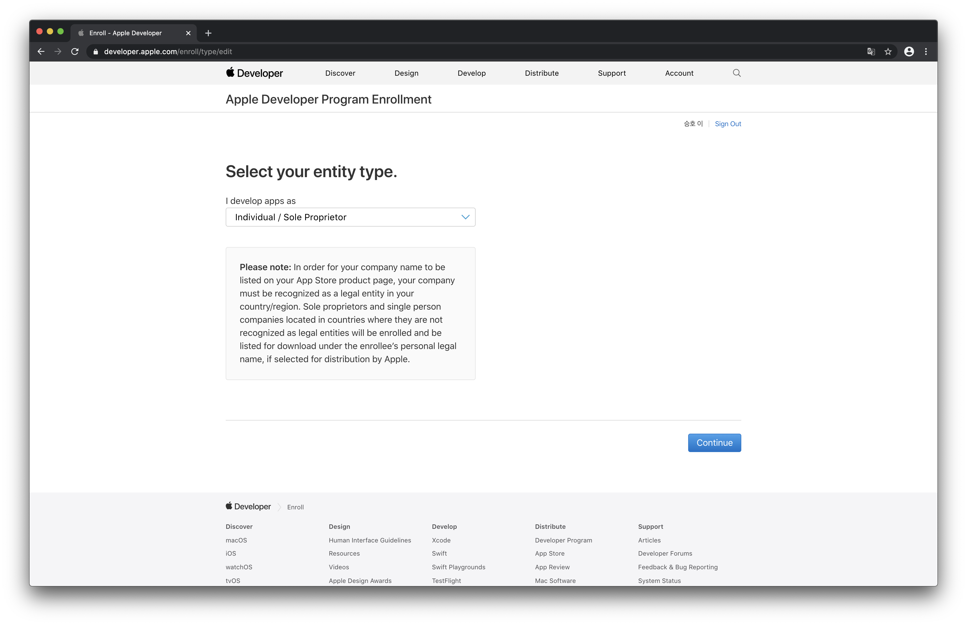Click the Apple Developer logo in header

[x=254, y=73]
